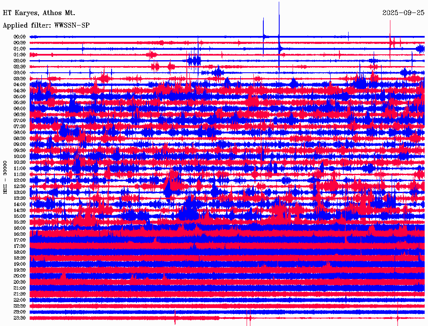The image size is (428, 326).
Task: Select the 19:30 time label
Action: 19,270
